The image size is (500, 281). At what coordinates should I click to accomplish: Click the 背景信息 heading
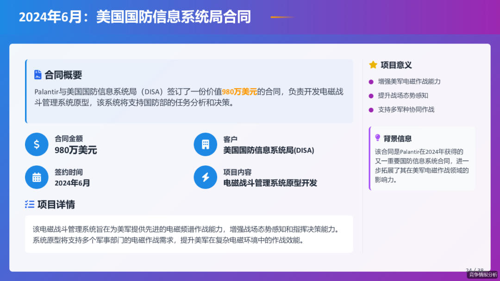397,139
